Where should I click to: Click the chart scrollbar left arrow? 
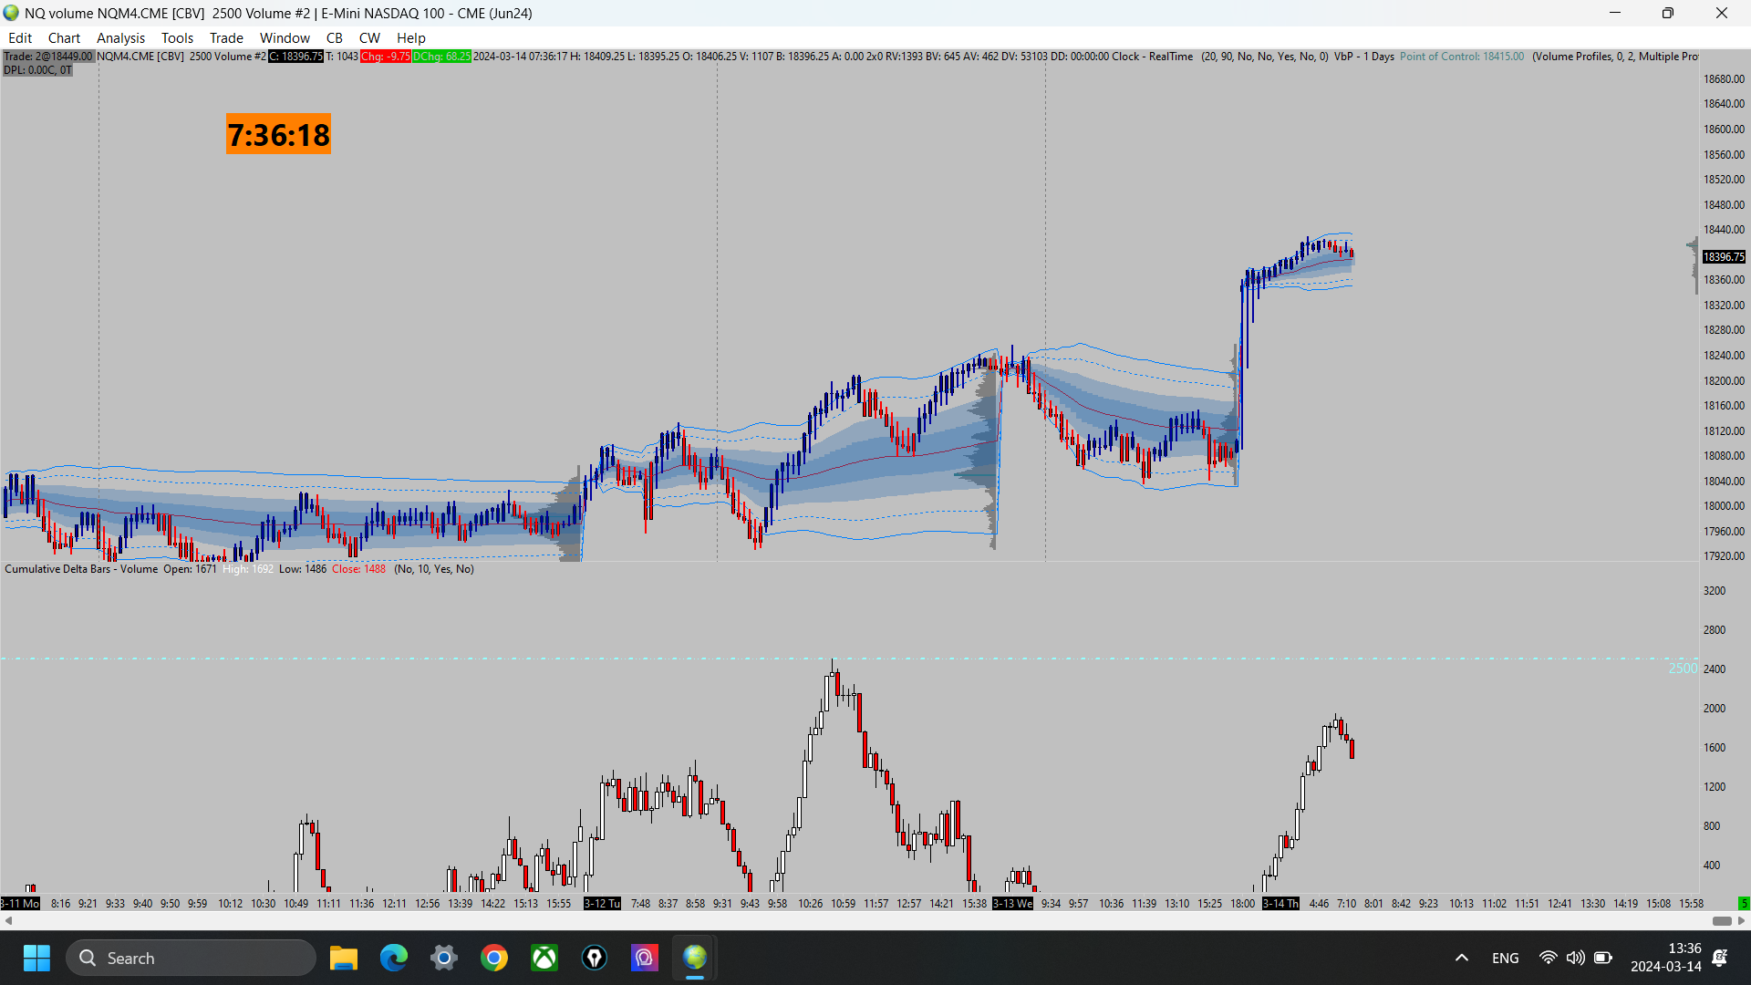coord(8,920)
